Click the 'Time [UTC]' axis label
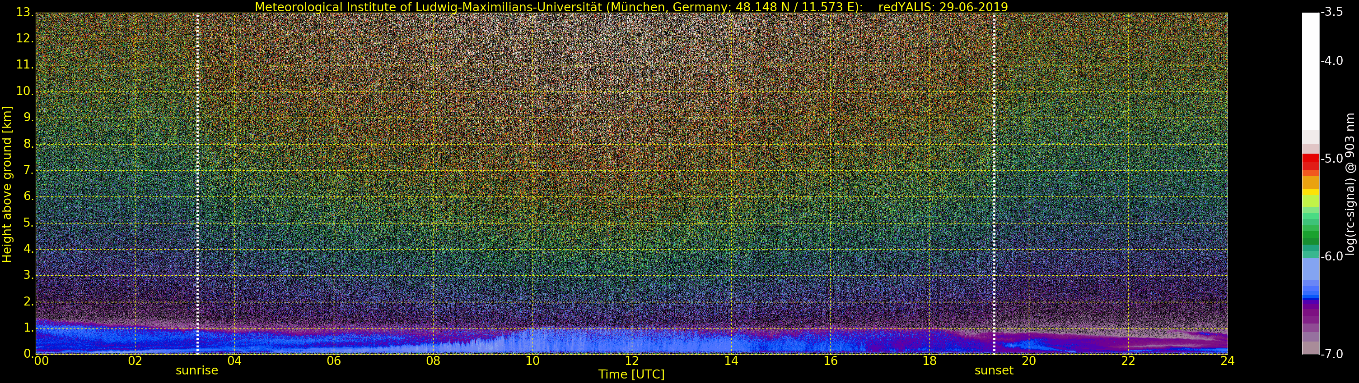 [x=631, y=374]
